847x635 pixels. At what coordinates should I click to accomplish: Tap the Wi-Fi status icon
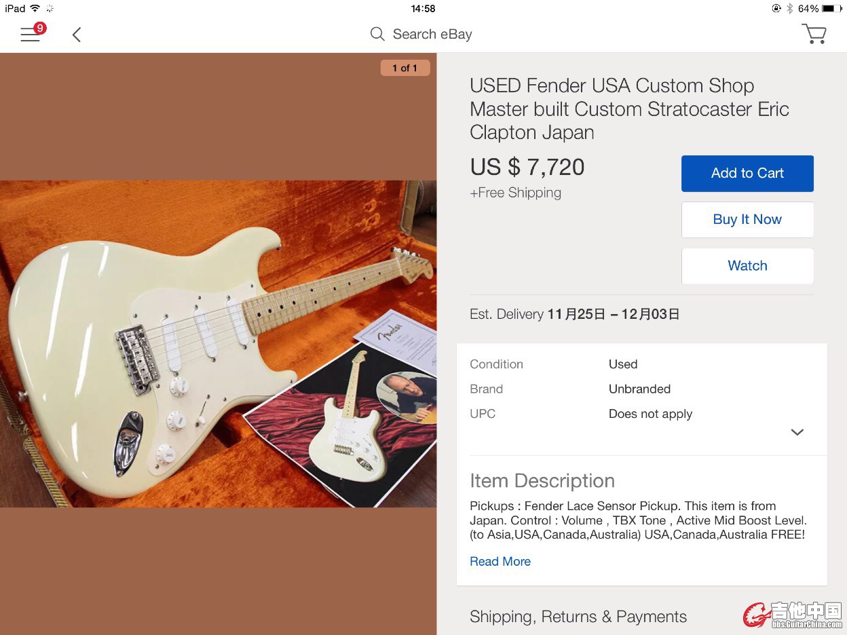[x=35, y=9]
